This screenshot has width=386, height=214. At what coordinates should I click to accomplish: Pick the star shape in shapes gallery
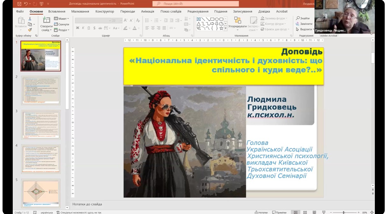221,28
